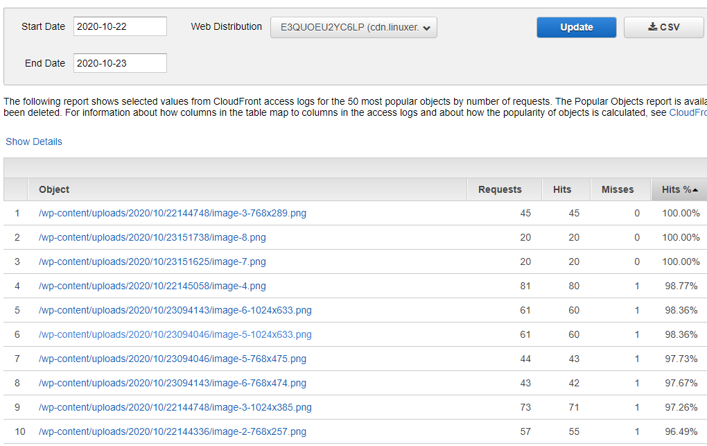Open image-7.png object link
707x446 pixels.
click(152, 261)
